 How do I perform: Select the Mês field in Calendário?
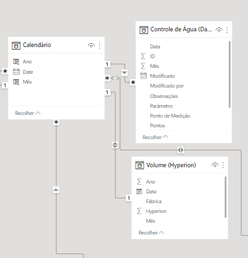[x=27, y=82]
